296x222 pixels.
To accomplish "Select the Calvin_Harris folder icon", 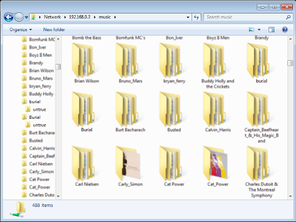I will 214,109.
